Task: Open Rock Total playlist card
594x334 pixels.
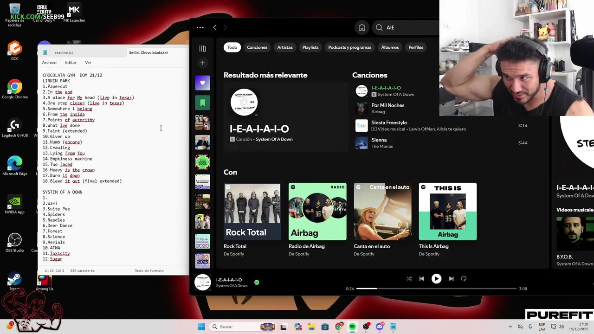Action: [x=252, y=220]
